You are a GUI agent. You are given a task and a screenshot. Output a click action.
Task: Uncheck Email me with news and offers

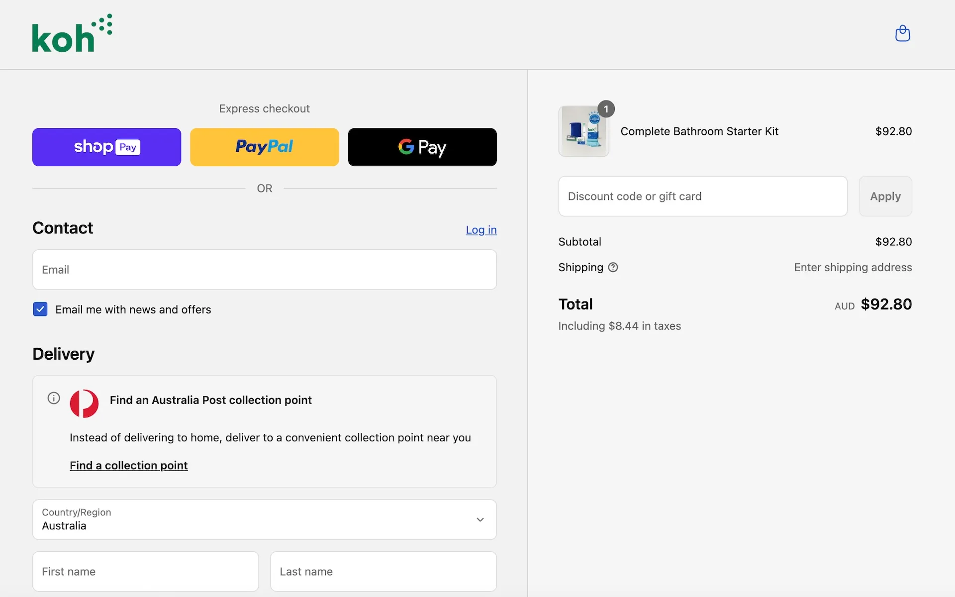click(40, 309)
